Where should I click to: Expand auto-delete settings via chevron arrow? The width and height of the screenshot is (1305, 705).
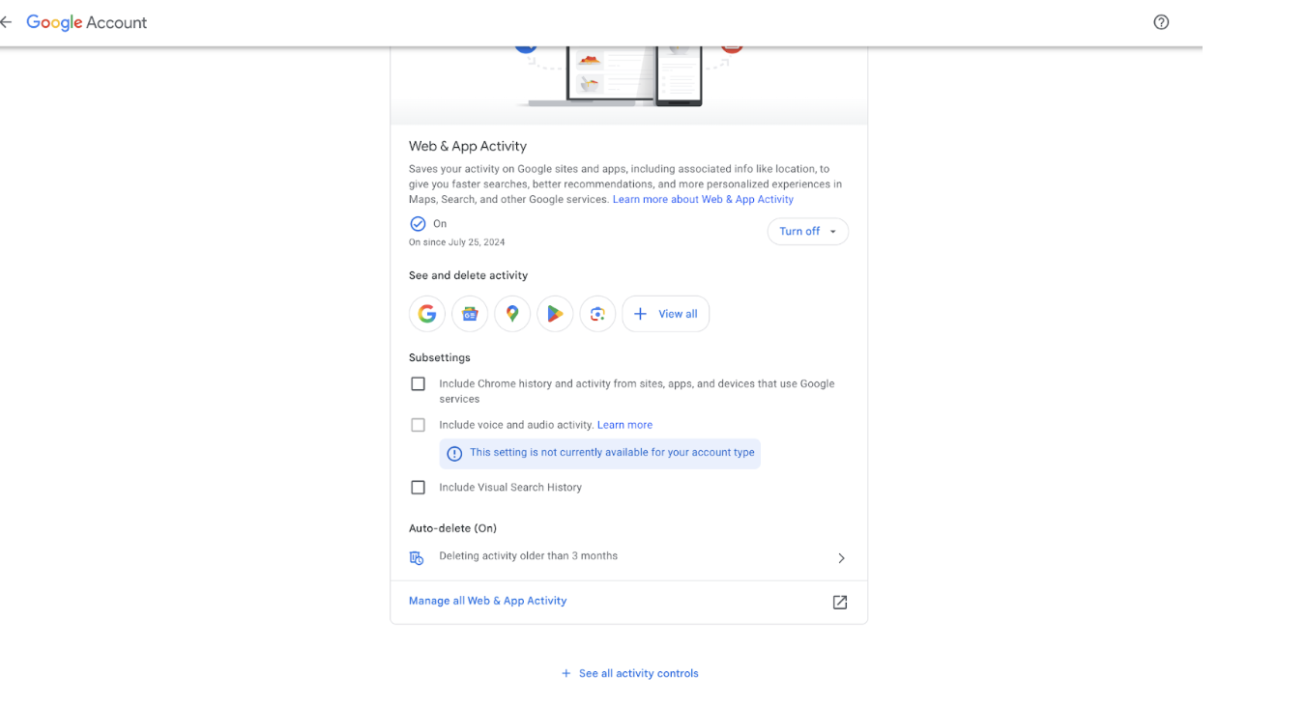(841, 558)
